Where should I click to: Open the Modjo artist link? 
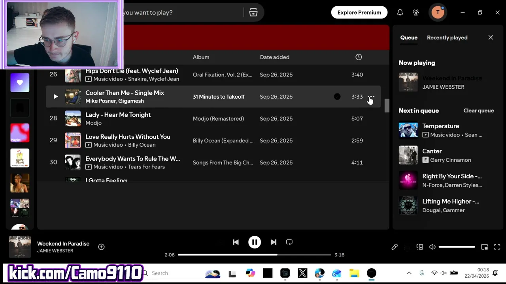(x=94, y=123)
